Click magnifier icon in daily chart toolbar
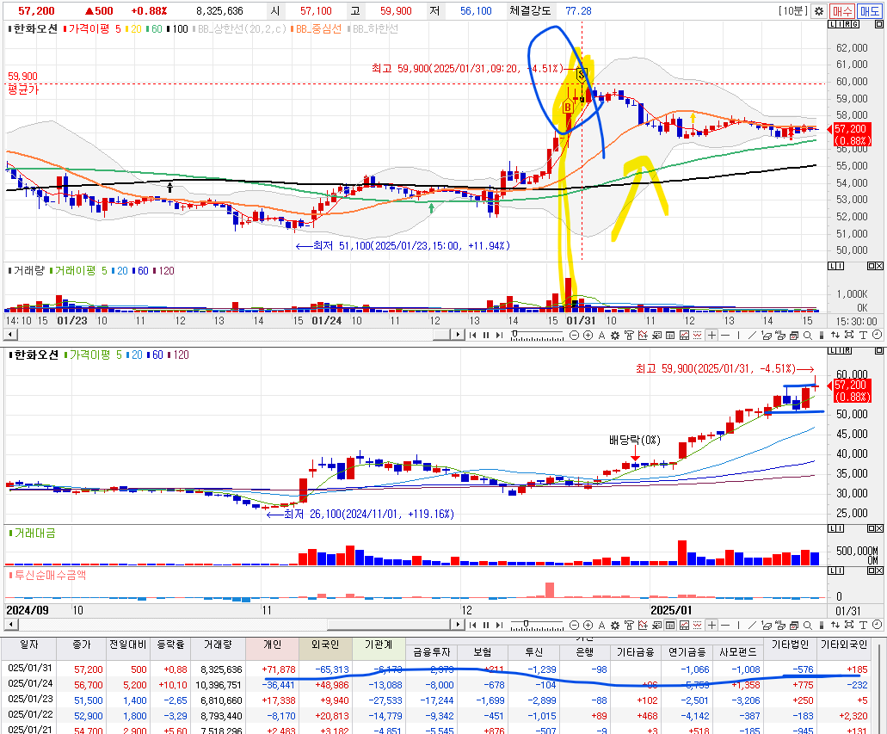This screenshot has width=887, height=734. click(808, 625)
